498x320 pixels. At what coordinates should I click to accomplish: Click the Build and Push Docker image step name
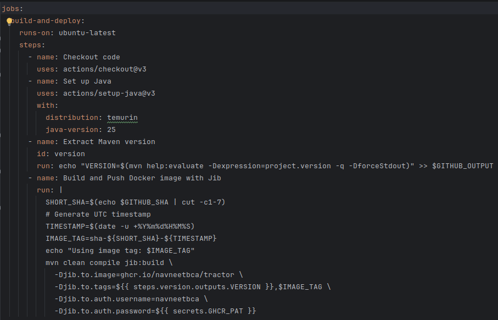(142, 178)
